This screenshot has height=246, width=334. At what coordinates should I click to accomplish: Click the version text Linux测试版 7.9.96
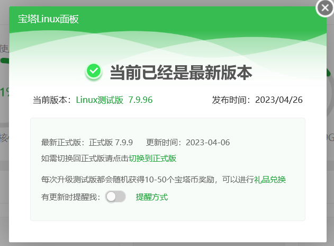click(114, 100)
